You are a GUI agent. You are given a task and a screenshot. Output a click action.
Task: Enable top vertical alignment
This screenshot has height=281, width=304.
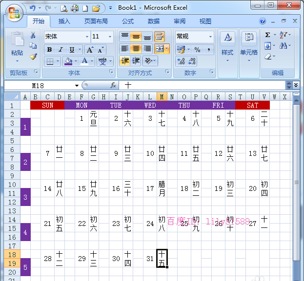click(x=124, y=36)
